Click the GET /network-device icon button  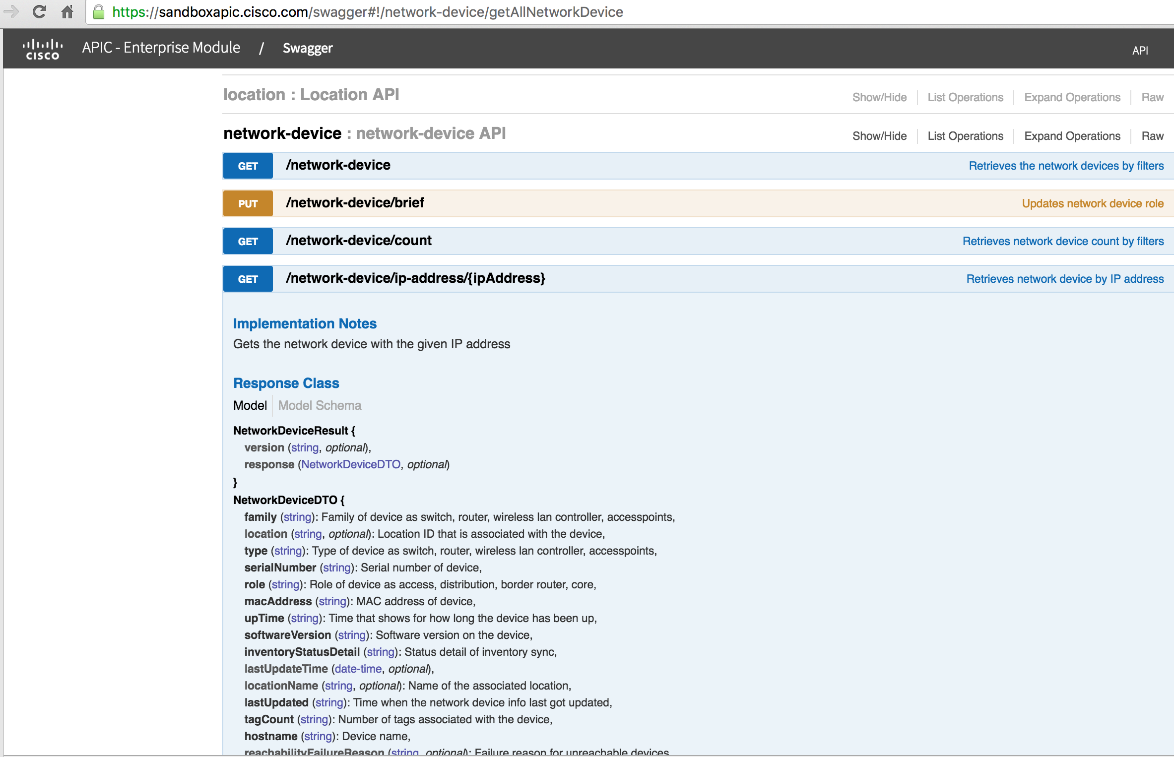[247, 165]
